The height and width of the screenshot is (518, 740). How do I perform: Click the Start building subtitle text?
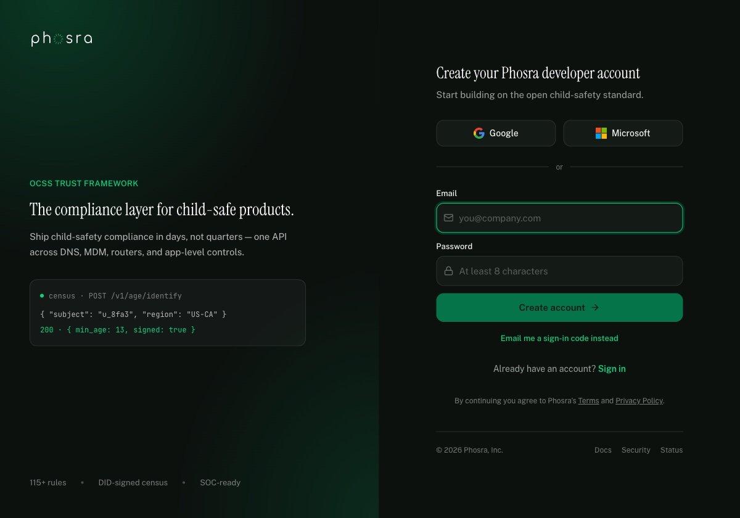[x=540, y=95]
